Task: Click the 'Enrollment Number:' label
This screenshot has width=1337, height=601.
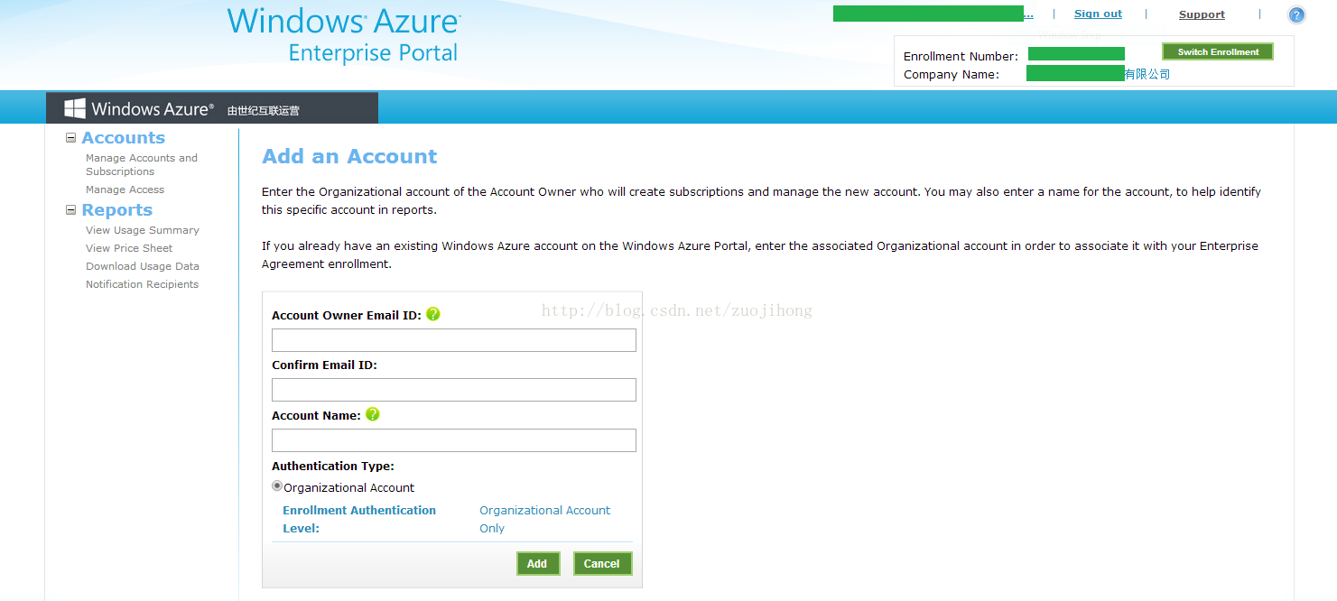Action: [x=961, y=56]
